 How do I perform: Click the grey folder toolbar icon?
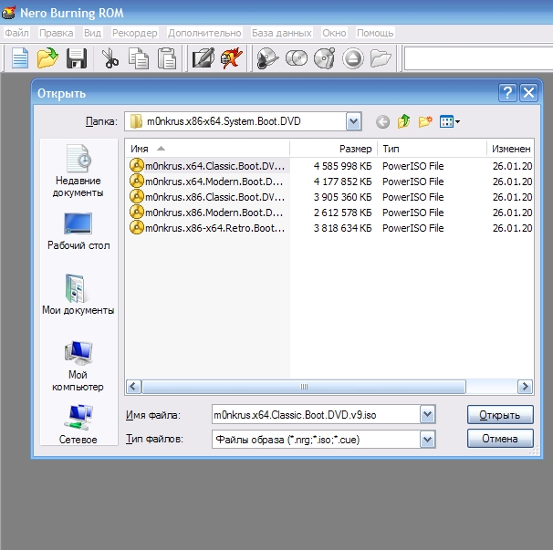[x=381, y=58]
